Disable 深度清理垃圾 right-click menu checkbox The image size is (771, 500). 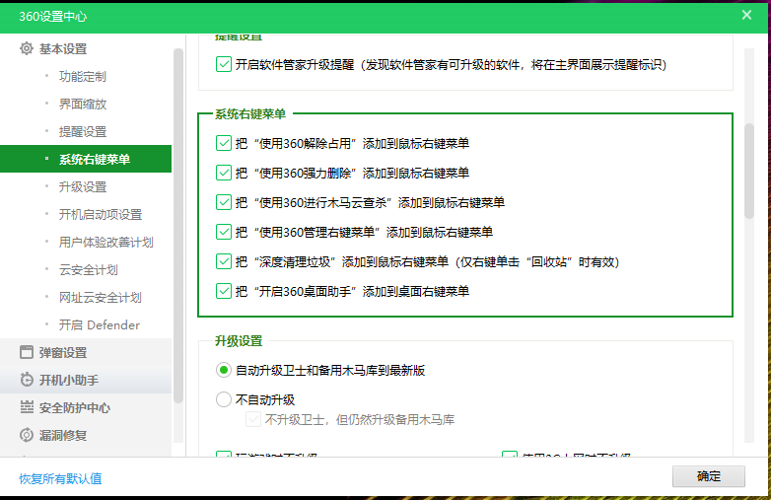[224, 261]
